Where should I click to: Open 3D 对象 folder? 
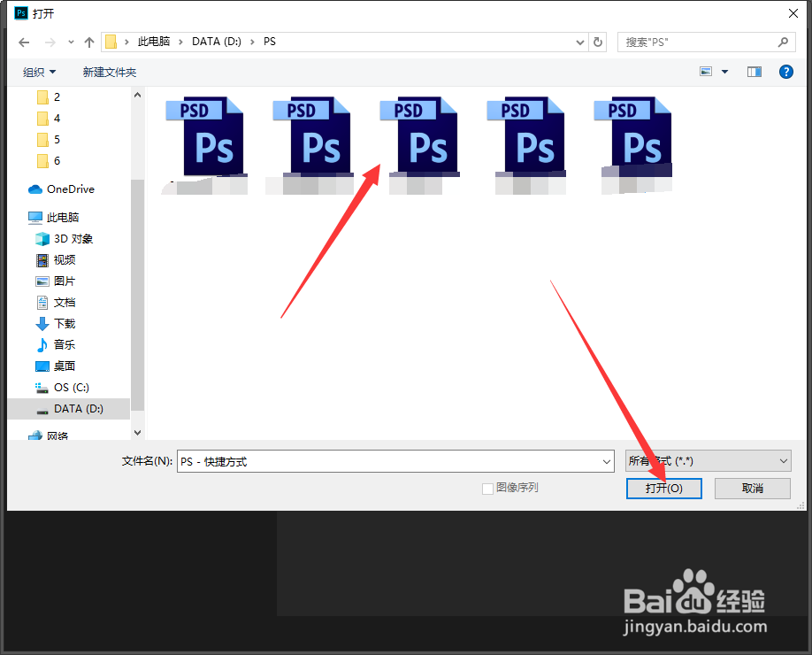click(x=65, y=238)
